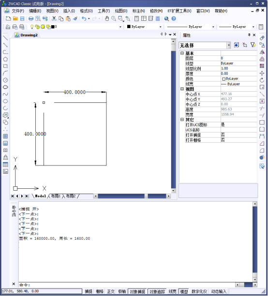Image resolution: width=268 pixels, height=296 pixels.
Task: Select the Table tool in draw toolbar
Action: tap(5, 164)
